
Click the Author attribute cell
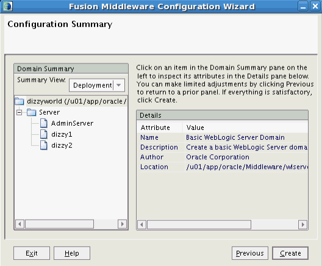[161, 157]
